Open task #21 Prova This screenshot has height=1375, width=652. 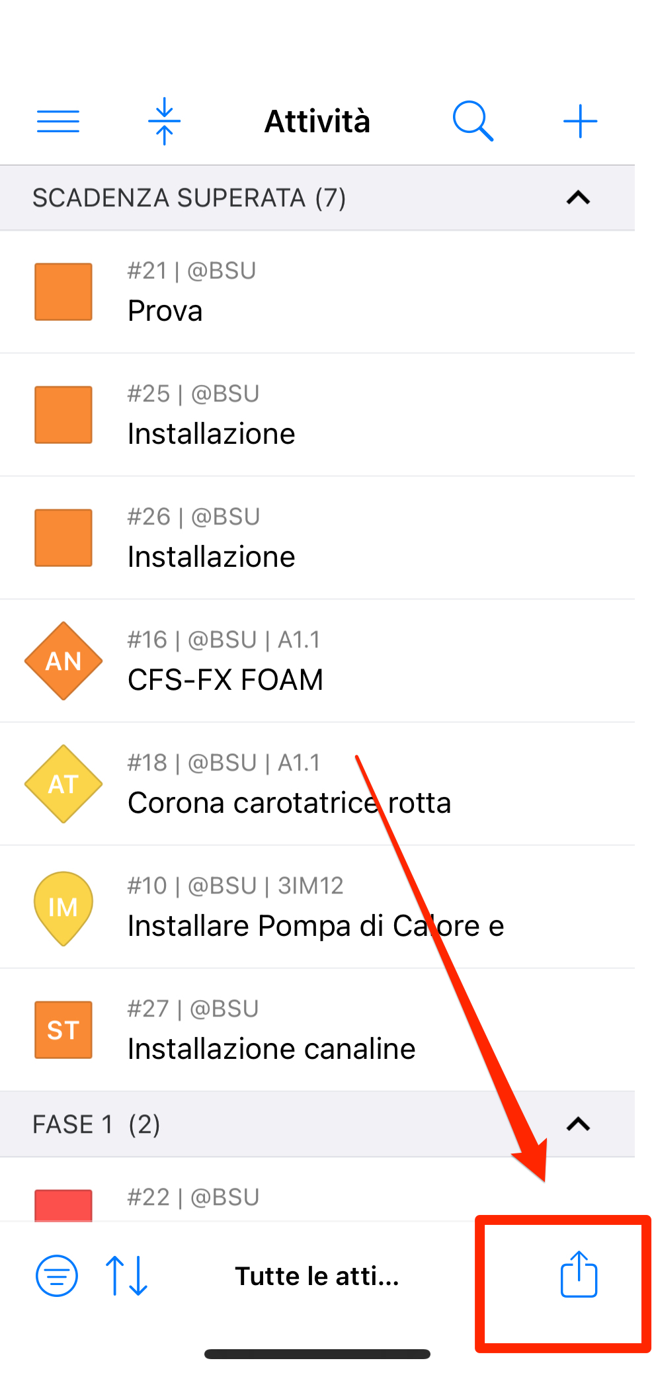coord(317,292)
